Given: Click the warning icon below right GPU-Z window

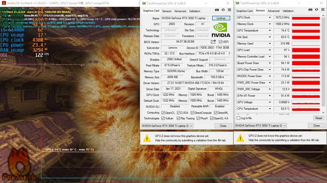Looking at the screenshot, I should (240, 138).
